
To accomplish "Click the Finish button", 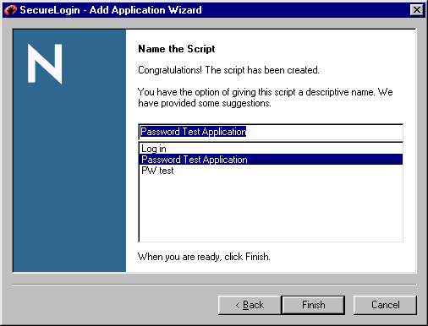I will [313, 305].
